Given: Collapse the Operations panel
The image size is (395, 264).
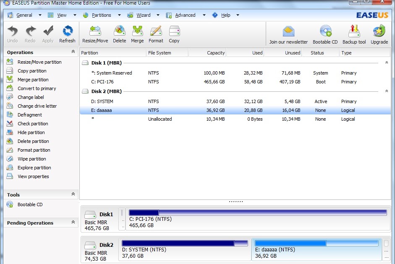Looking at the screenshot, I should [73, 52].
